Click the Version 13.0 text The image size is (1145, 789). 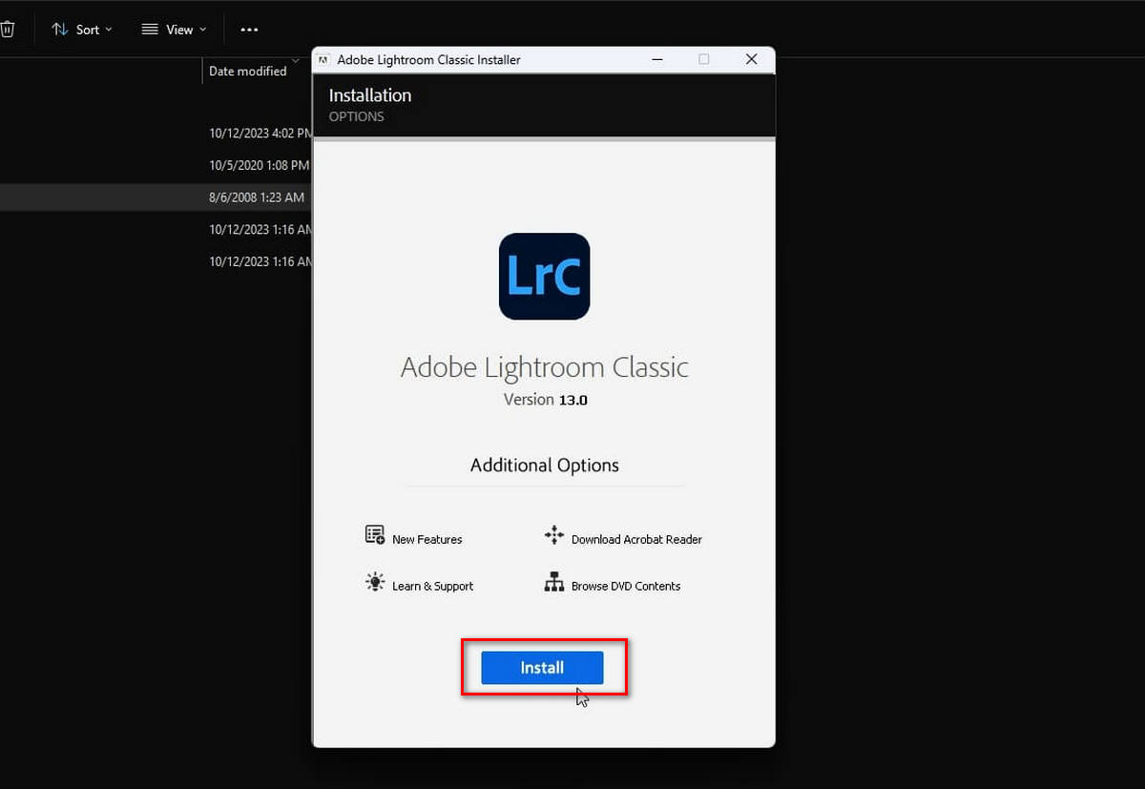[545, 400]
